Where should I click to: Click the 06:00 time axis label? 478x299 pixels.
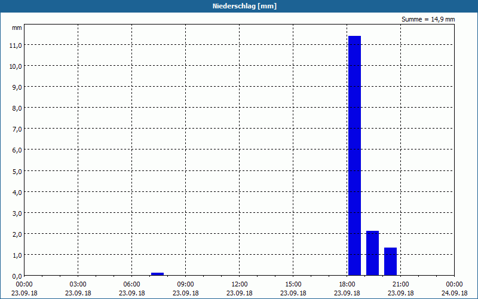pyautogui.click(x=131, y=285)
